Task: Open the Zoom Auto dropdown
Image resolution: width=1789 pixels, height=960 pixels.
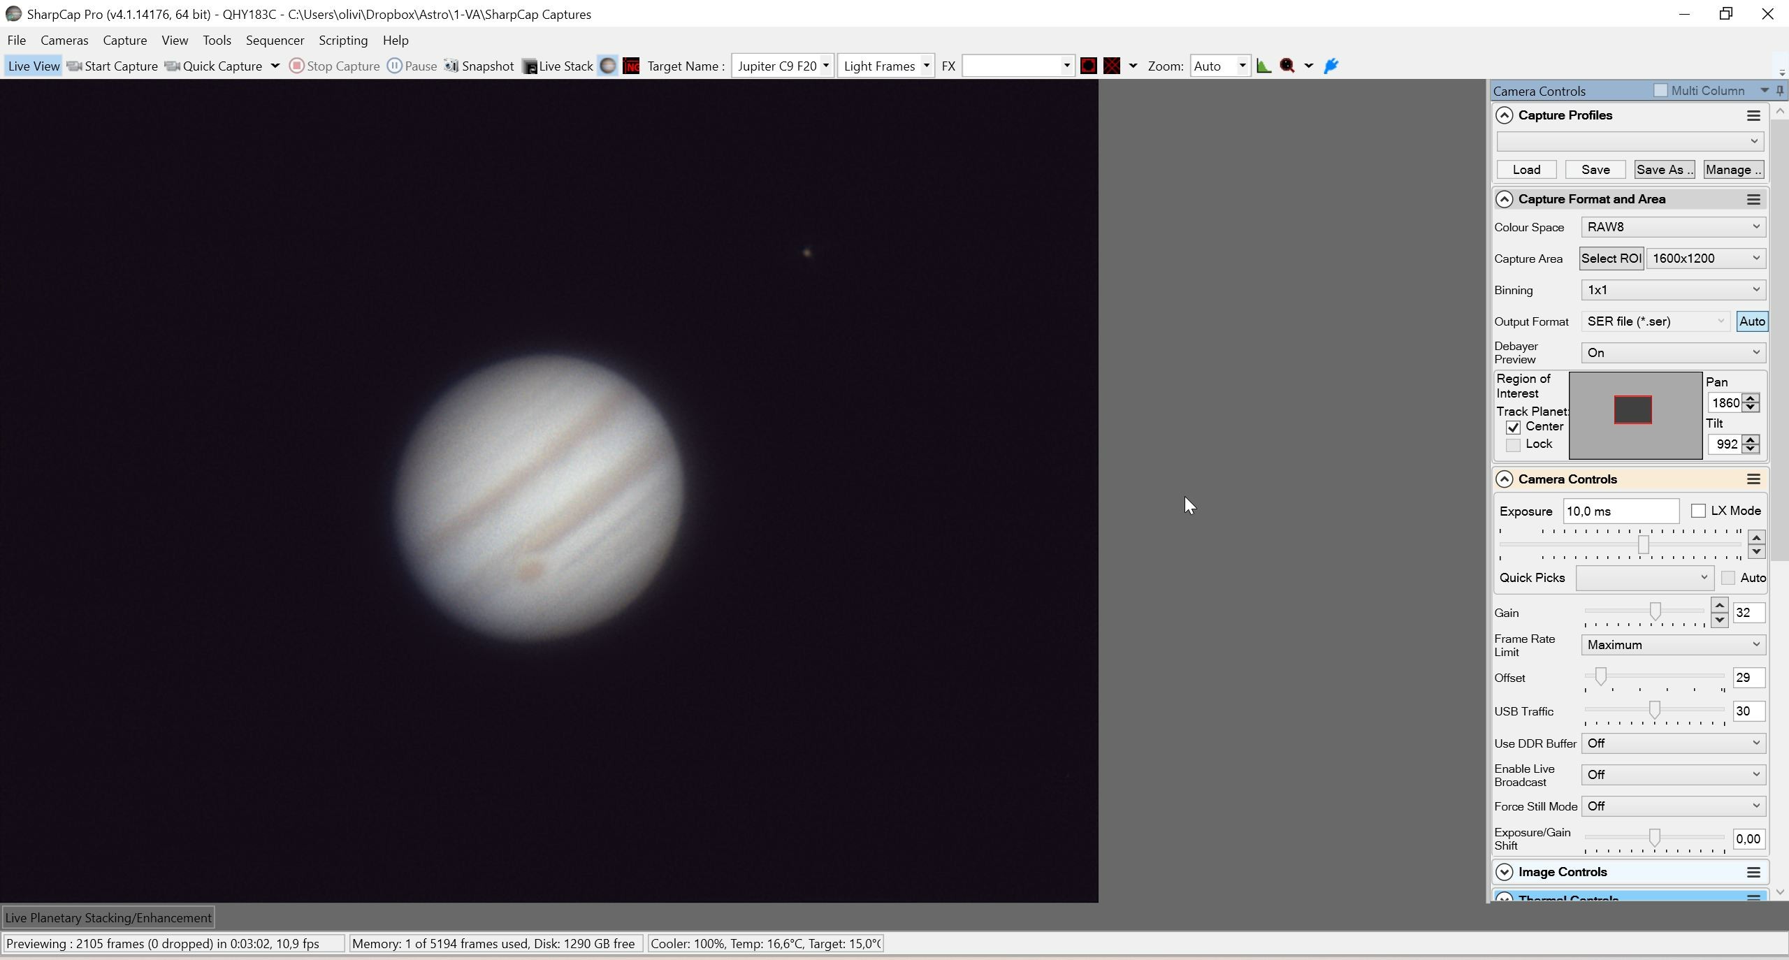Action: pyautogui.click(x=1220, y=66)
